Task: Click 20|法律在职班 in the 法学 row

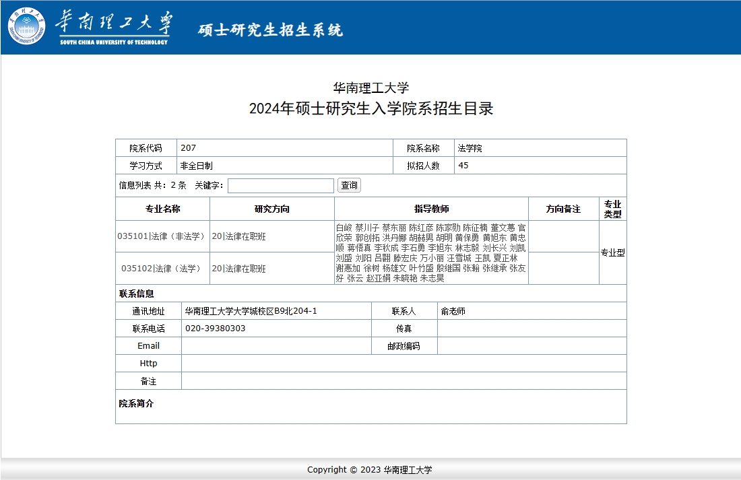Action: (238, 269)
